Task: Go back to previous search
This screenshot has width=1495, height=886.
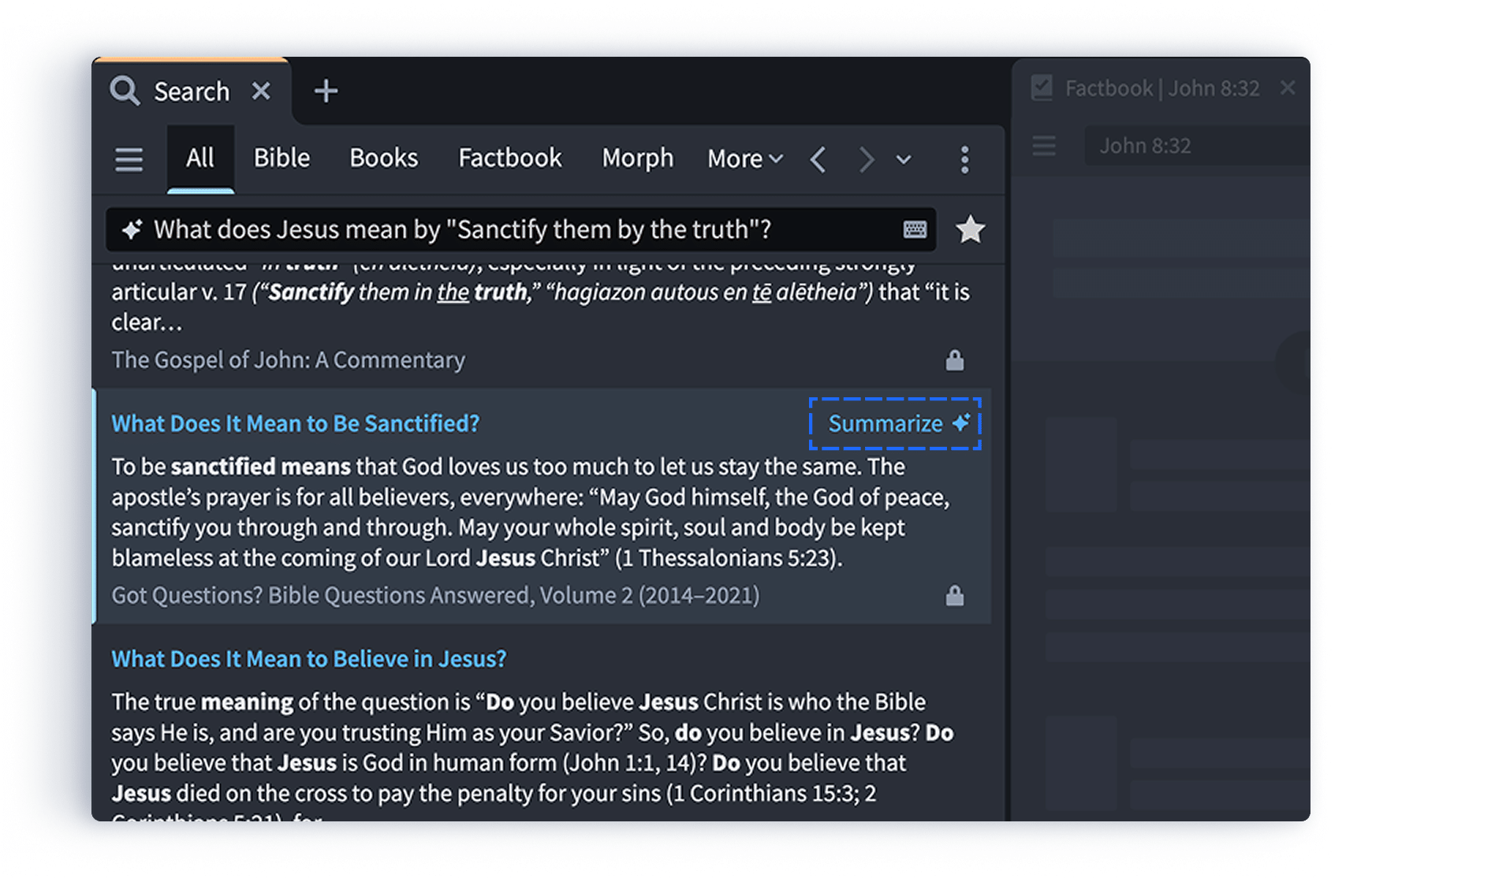Action: pos(818,159)
